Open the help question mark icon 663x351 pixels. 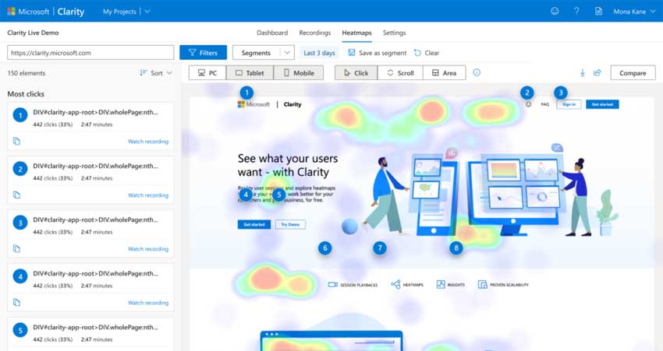pyautogui.click(x=576, y=12)
